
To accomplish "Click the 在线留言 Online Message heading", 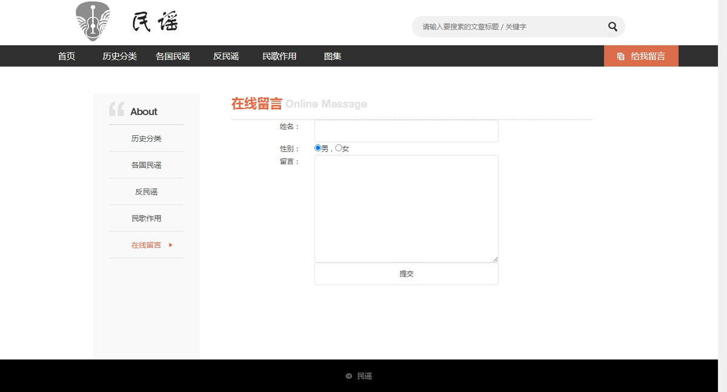I will click(x=299, y=104).
